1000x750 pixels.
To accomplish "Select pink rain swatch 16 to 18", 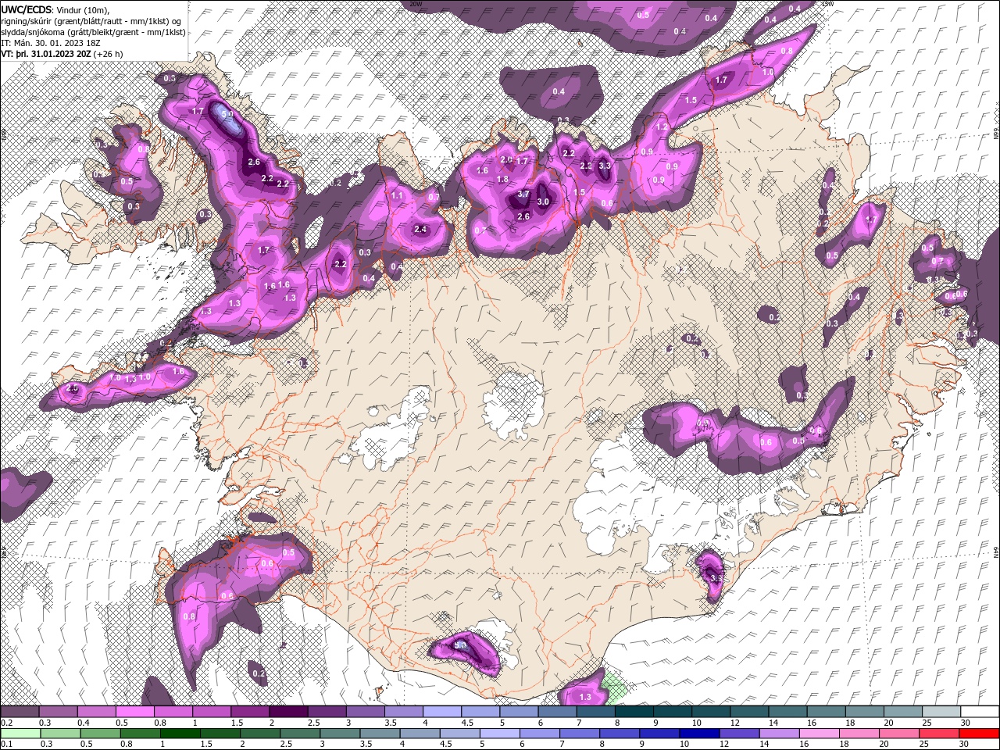I will click(819, 734).
